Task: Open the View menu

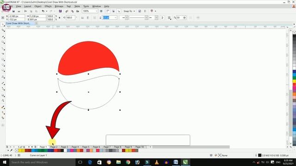Action: tap(18, 6)
